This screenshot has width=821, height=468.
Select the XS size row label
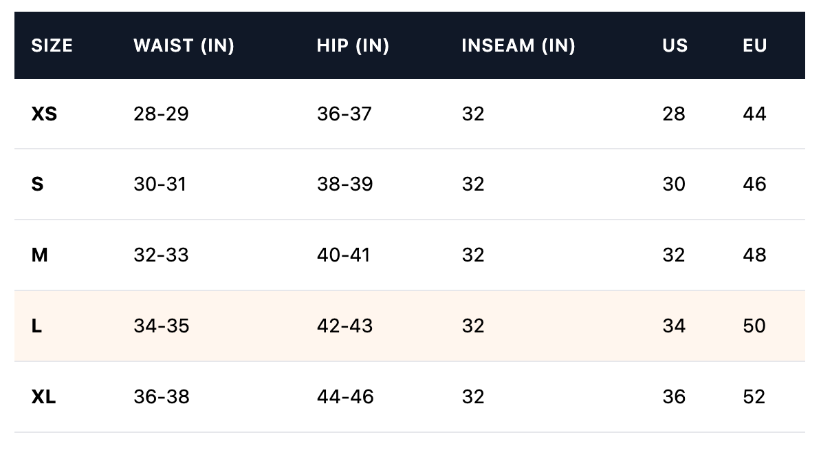(44, 114)
